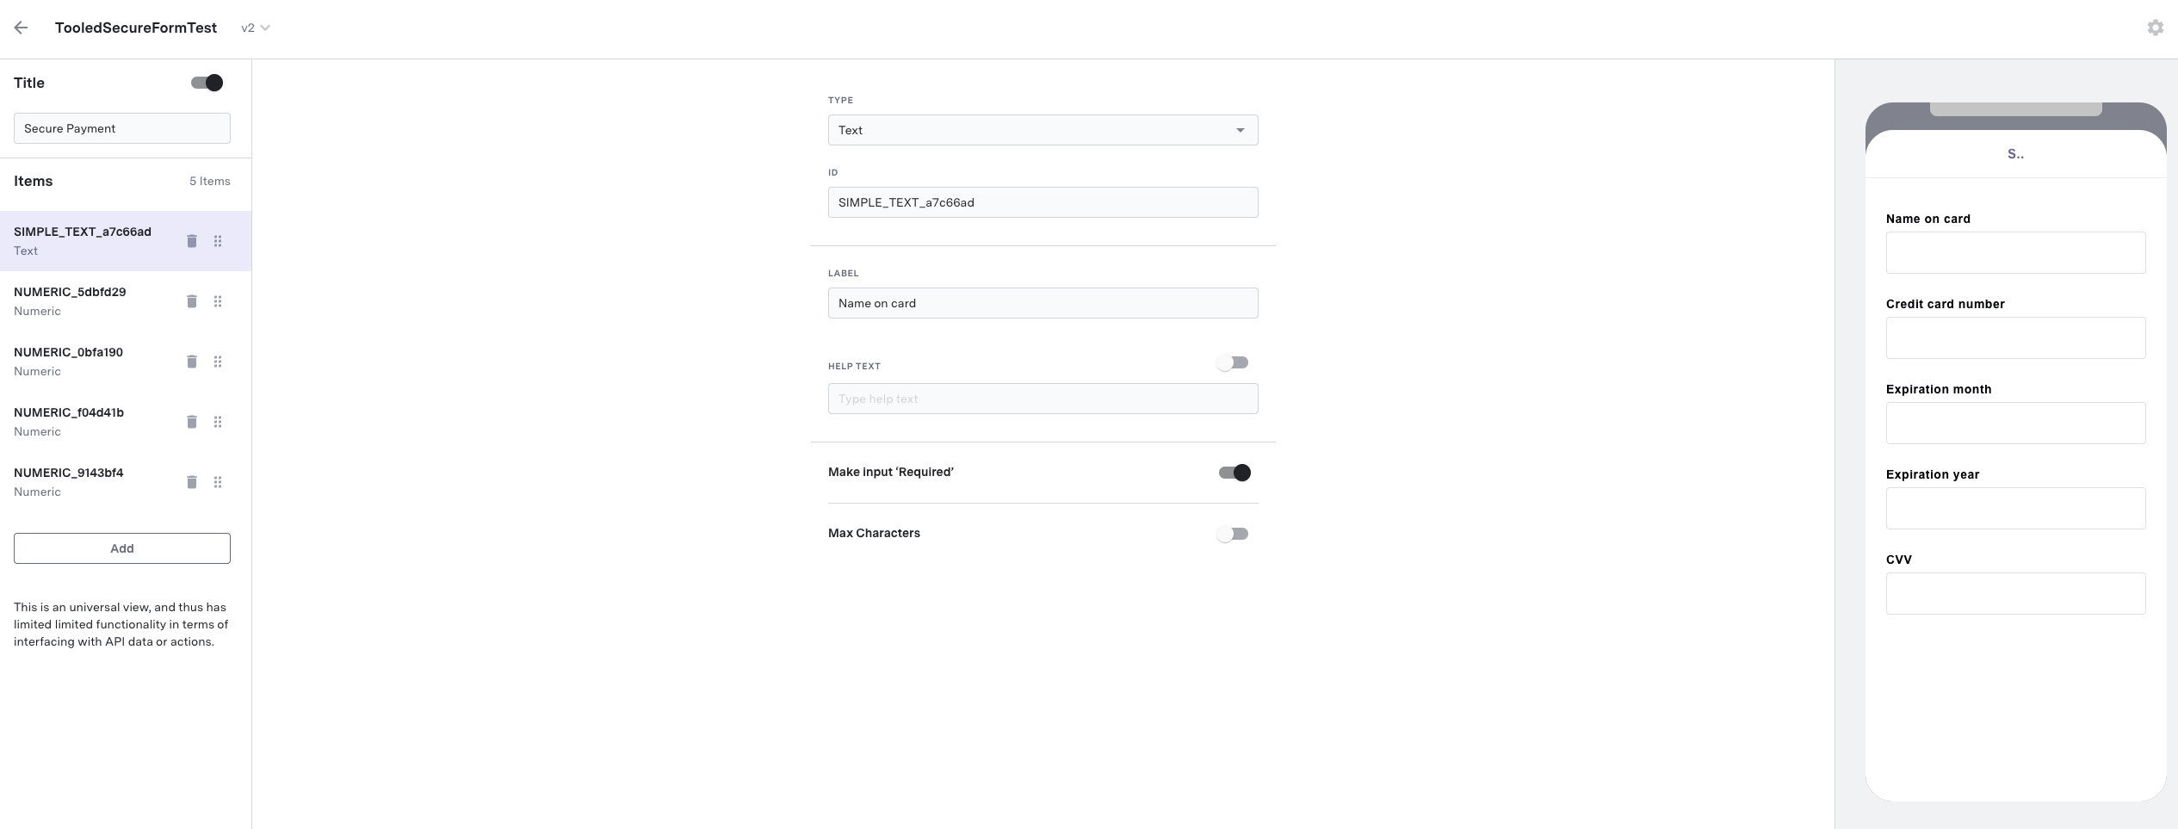This screenshot has width=2178, height=829.
Task: Disable Make input 'Required' toggle
Action: coord(1234,473)
